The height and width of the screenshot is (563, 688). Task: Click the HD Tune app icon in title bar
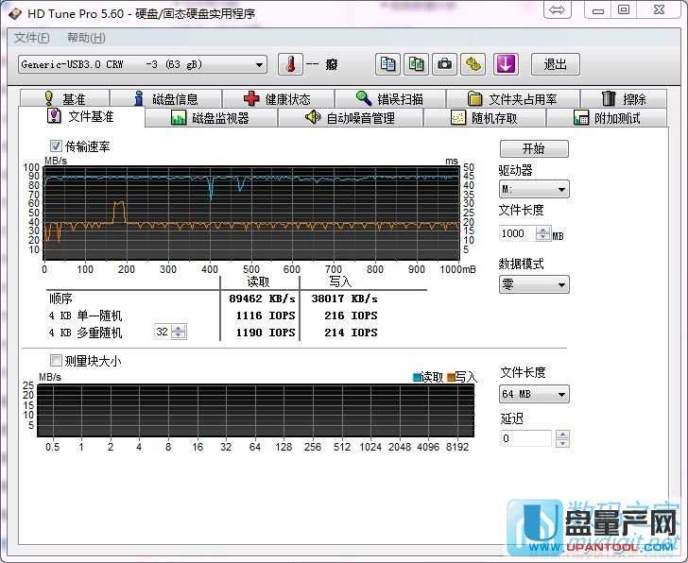(14, 13)
